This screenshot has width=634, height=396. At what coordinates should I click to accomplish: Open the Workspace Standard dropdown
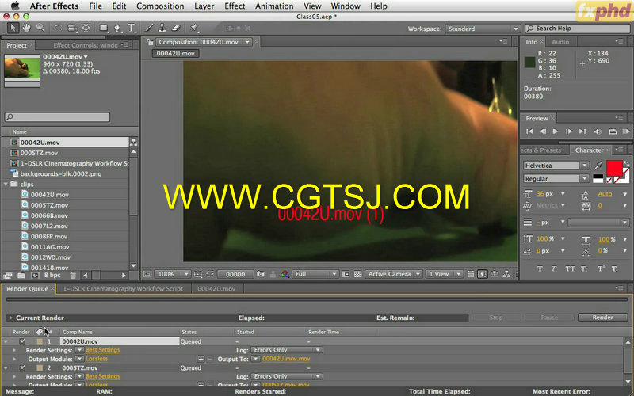coord(483,29)
